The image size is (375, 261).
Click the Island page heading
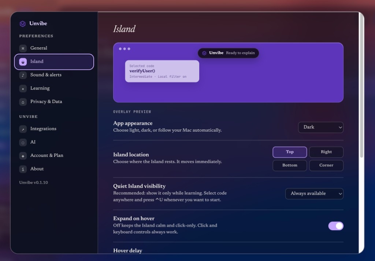pyautogui.click(x=124, y=29)
